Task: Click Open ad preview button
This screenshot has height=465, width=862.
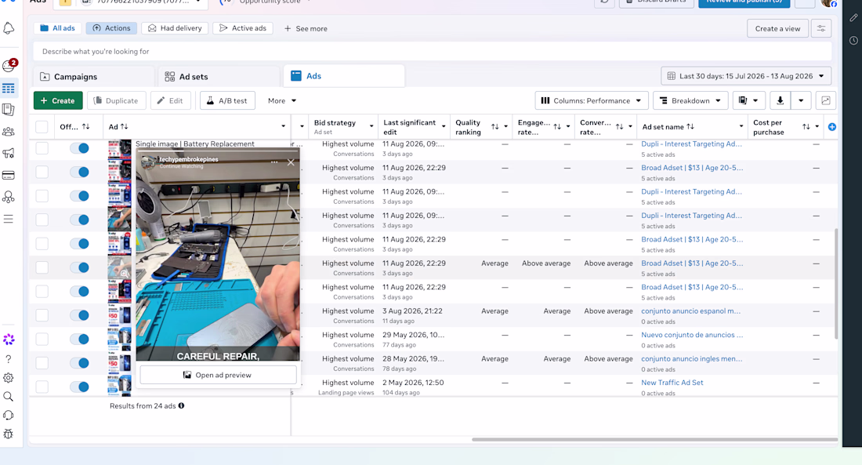Action: click(218, 375)
